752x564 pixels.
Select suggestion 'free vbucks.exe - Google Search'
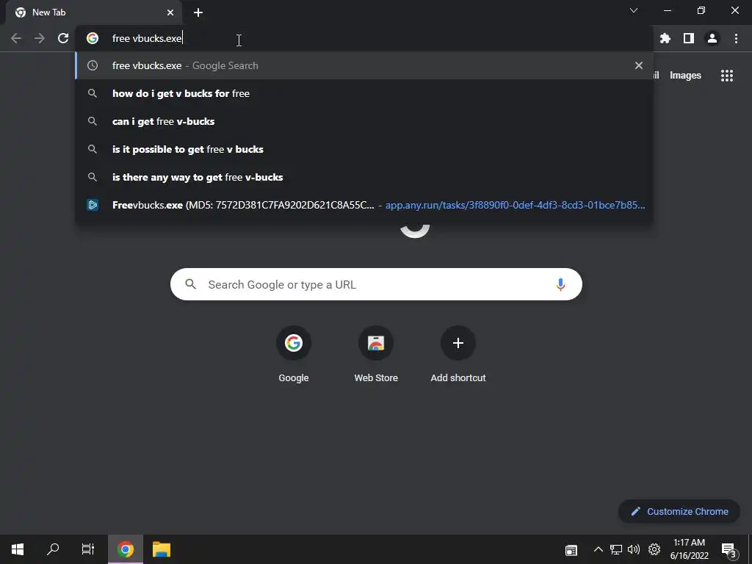(x=364, y=65)
